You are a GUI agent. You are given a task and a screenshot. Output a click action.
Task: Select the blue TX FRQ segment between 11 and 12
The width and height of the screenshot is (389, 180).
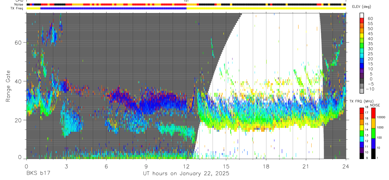tap(362, 144)
